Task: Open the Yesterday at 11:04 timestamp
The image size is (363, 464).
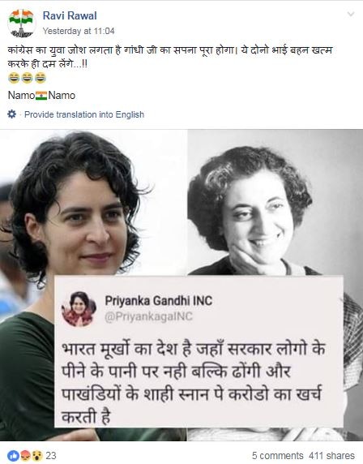Action: coord(79,31)
